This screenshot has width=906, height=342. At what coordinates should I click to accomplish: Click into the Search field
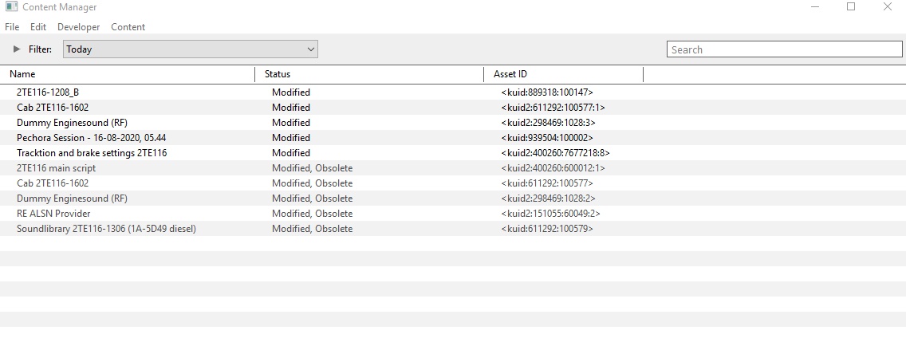[784, 49]
